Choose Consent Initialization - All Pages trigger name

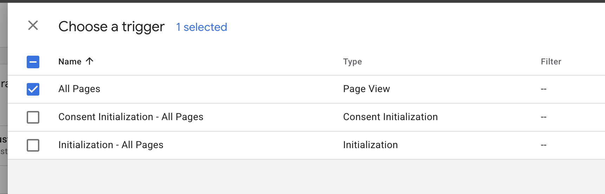tap(131, 117)
